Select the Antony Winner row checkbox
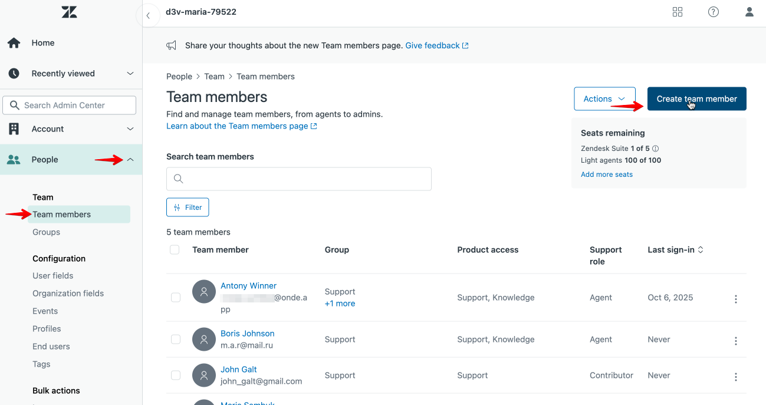The image size is (766, 405). tap(176, 298)
